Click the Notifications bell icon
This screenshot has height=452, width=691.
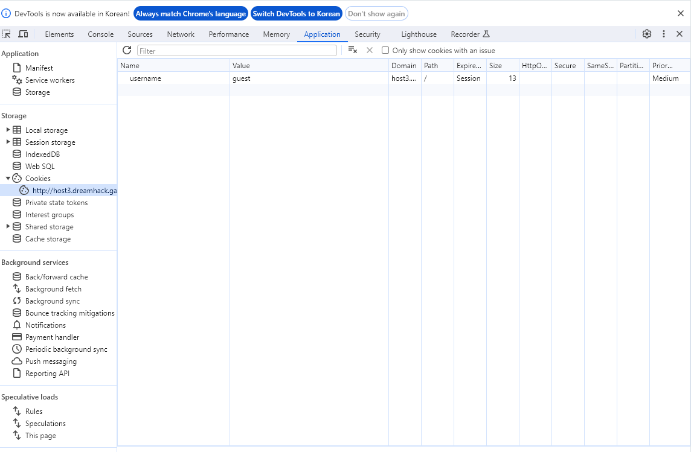click(17, 325)
